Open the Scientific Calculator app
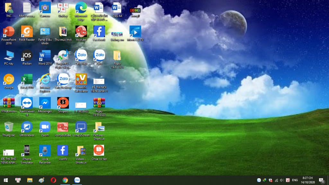 [x=81, y=80]
